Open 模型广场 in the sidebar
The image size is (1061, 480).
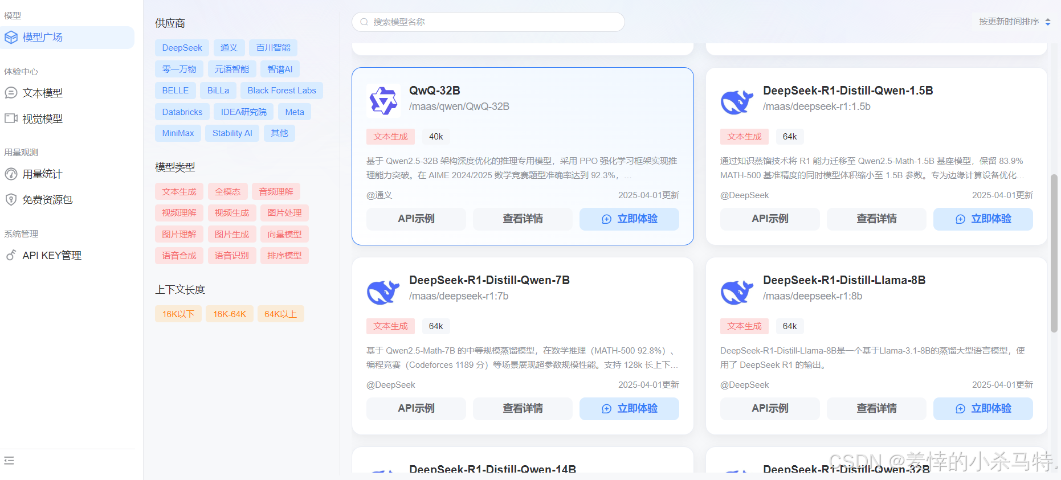[67, 38]
